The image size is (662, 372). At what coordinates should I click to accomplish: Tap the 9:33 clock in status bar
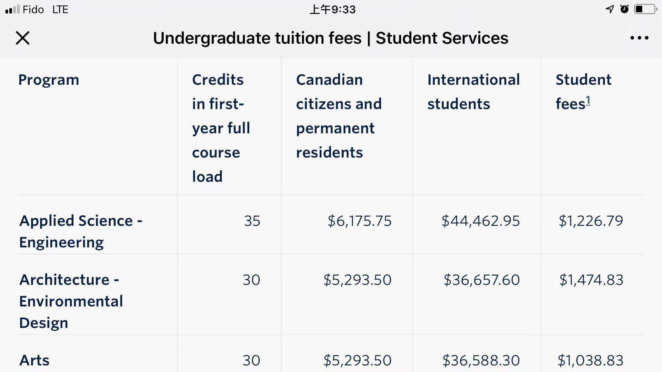332,9
